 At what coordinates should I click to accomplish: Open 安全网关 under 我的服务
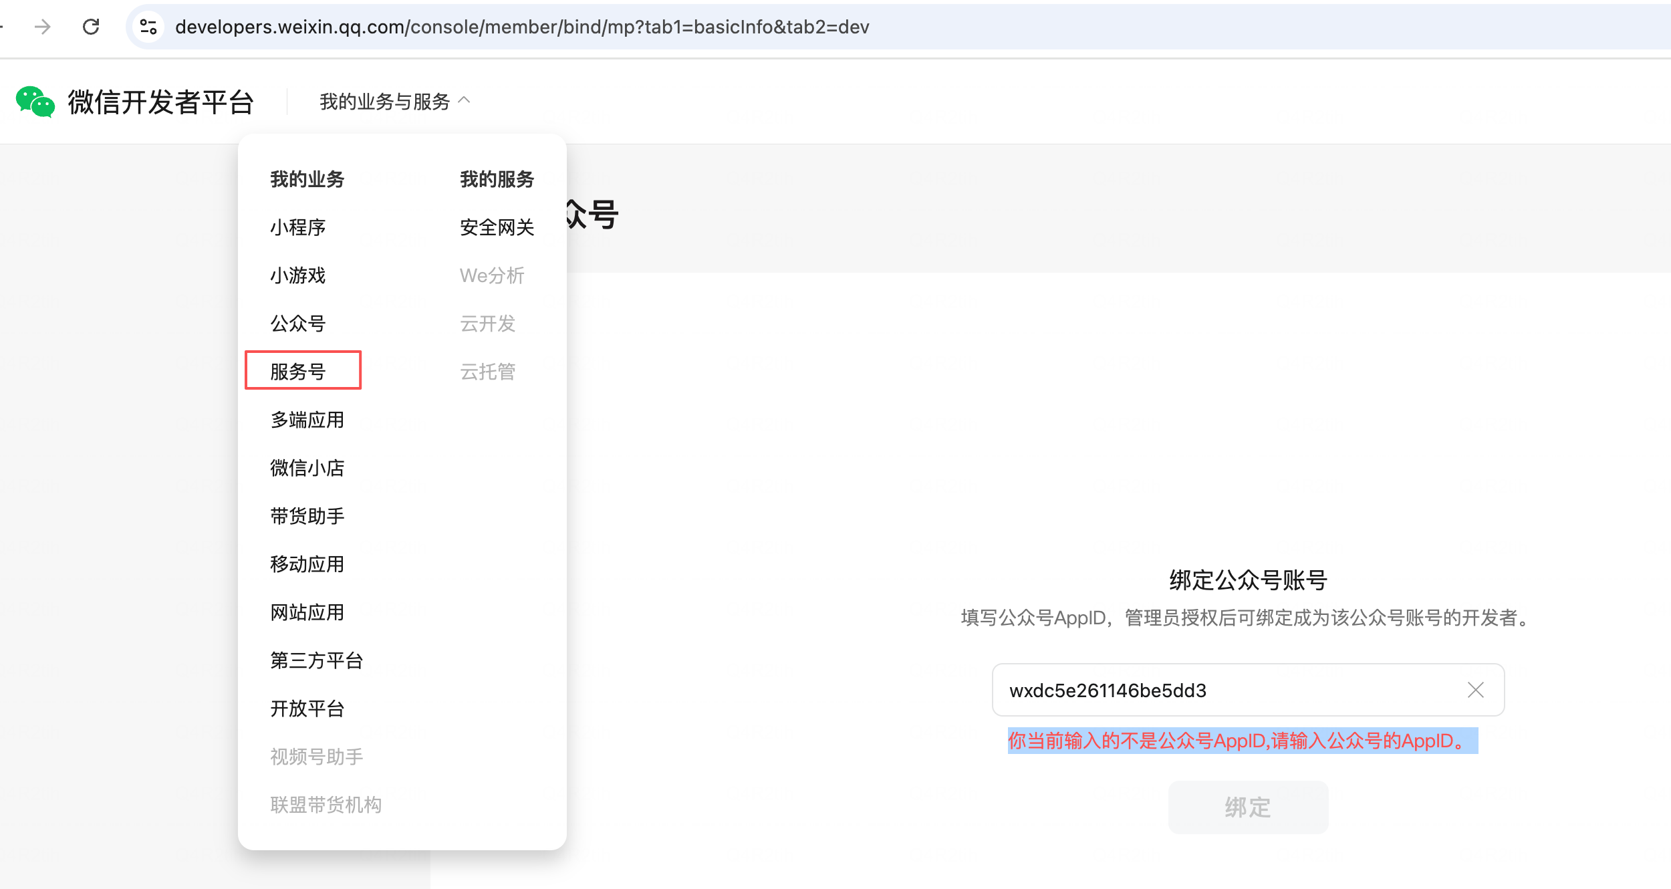point(497,227)
